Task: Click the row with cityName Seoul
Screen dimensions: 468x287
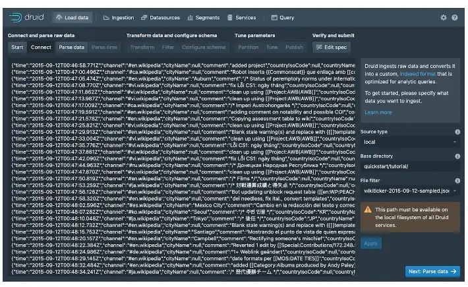Action: point(183,212)
